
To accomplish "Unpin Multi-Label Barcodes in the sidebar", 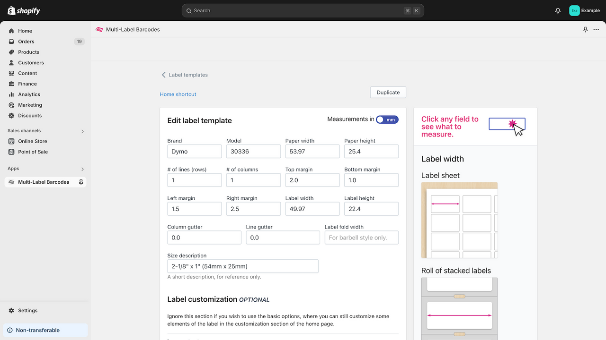I will click(81, 182).
